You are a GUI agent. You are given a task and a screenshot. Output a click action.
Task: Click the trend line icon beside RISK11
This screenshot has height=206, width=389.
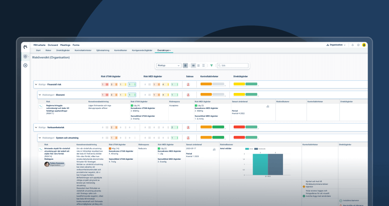[41, 107]
